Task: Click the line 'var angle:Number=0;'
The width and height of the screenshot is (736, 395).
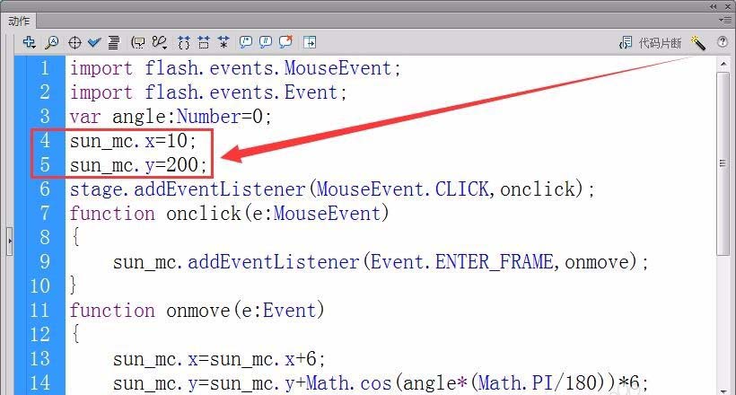Action: (x=171, y=117)
